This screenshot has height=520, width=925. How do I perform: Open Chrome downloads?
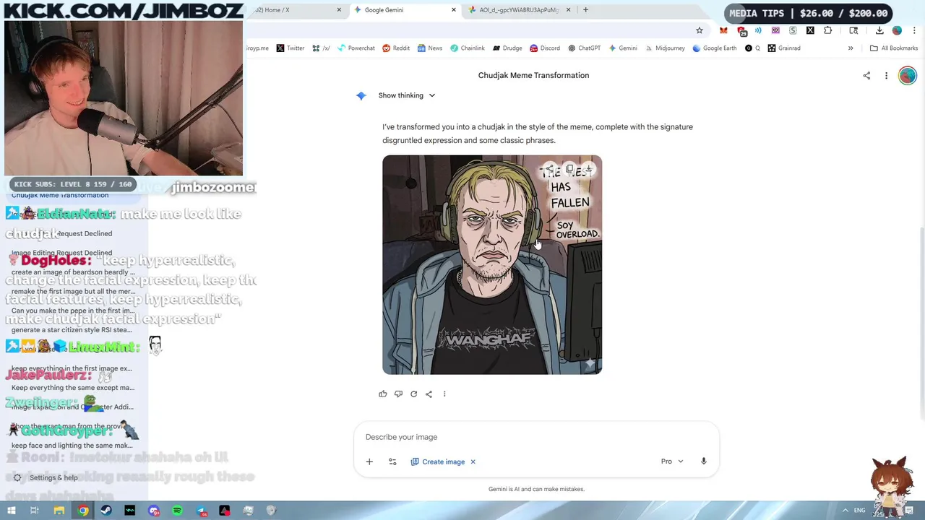tap(879, 30)
